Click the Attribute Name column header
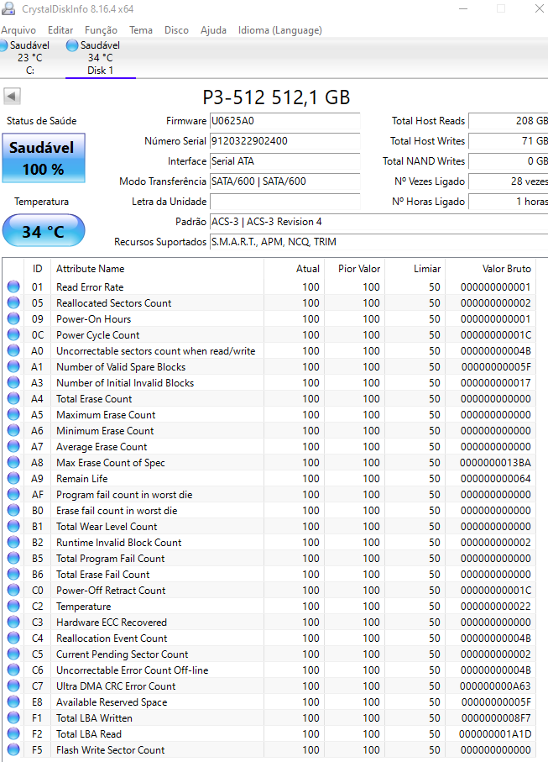The width and height of the screenshot is (548, 762). coord(157,269)
